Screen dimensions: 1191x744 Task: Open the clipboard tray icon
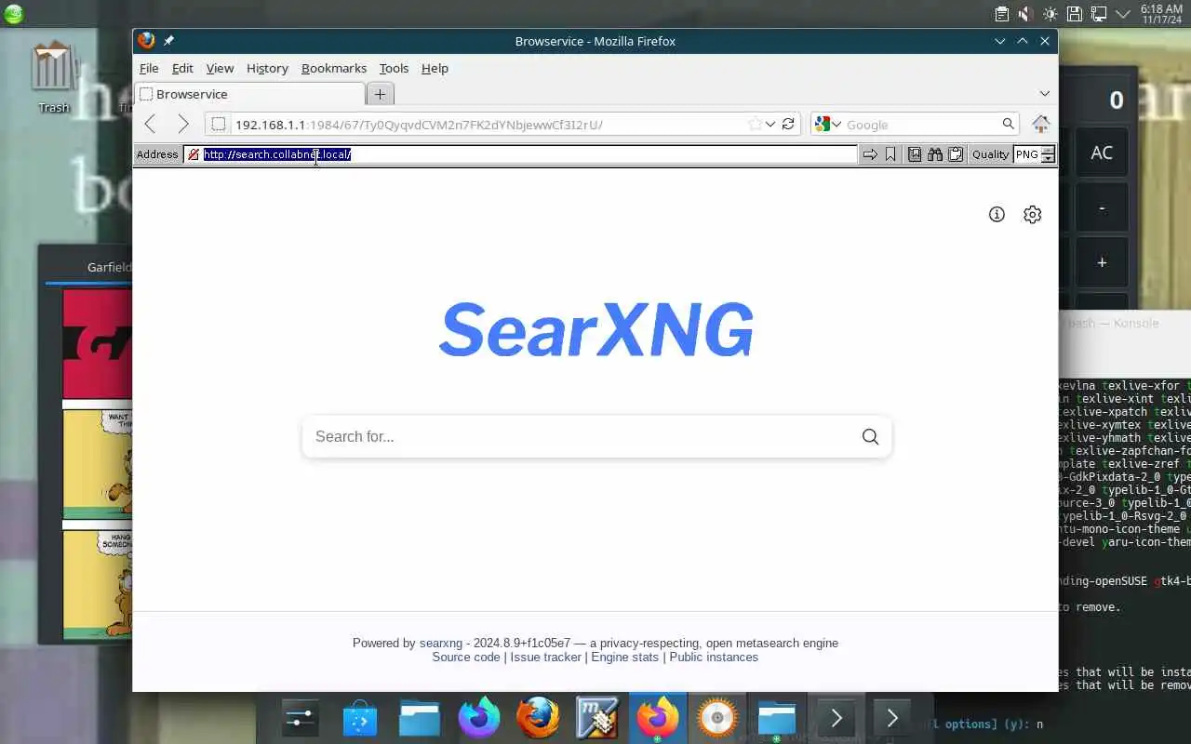coord(1001,13)
